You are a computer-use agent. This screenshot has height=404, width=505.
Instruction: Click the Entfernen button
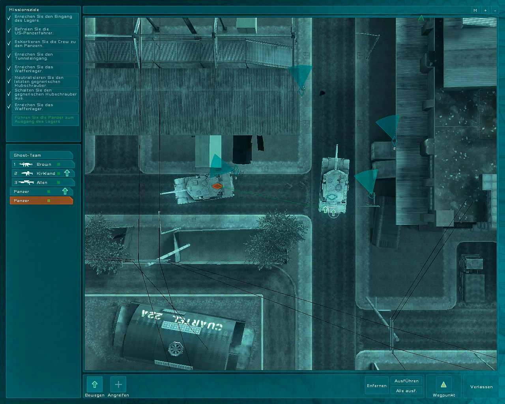[377, 385]
